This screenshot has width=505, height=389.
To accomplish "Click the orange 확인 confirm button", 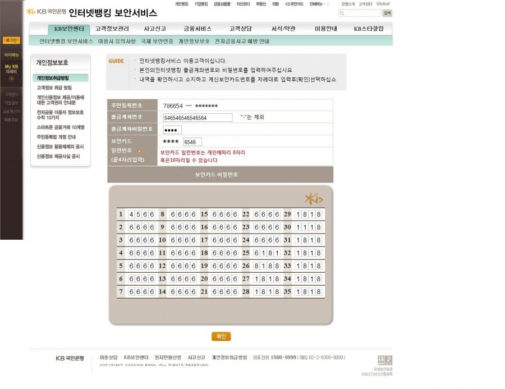I will [221, 336].
